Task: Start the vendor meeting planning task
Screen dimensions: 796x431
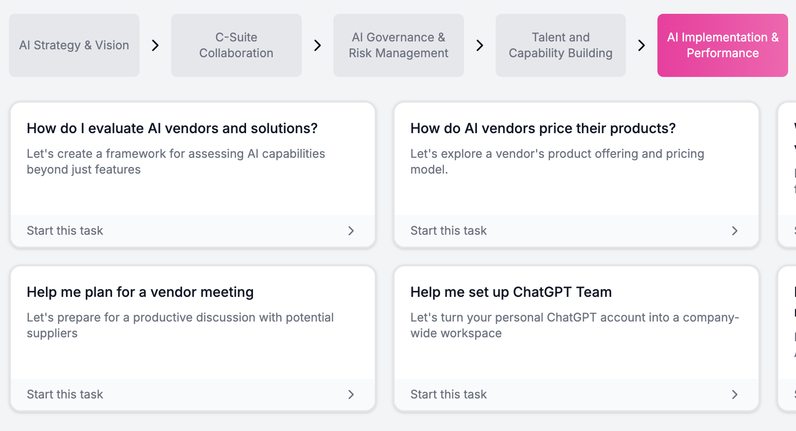Action: [65, 395]
